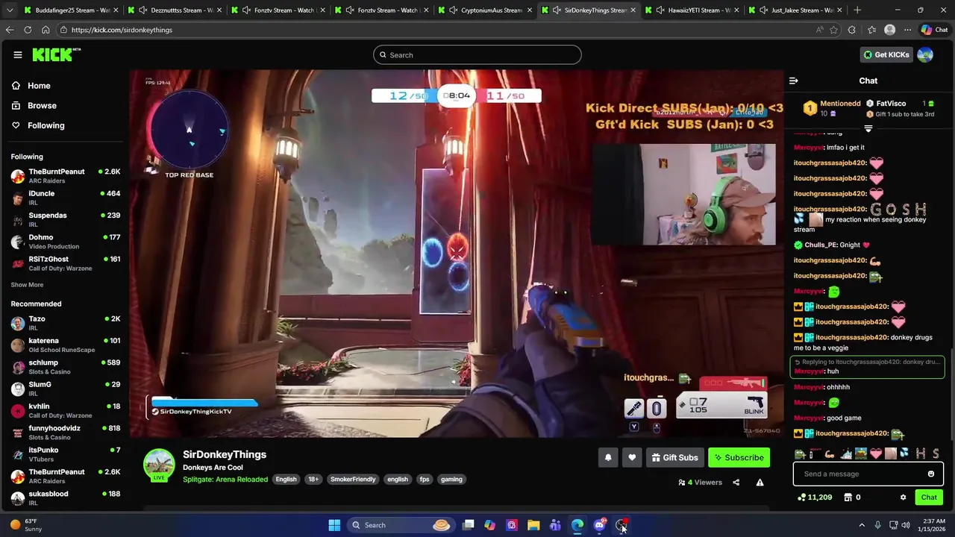Screen dimensions: 955x537
Task: Open the emoji picker smiley icon
Action: tap(930, 474)
